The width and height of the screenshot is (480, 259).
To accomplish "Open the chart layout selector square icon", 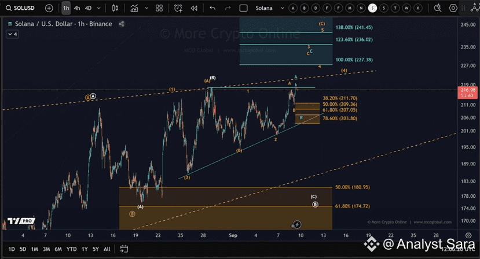I will (243, 8).
